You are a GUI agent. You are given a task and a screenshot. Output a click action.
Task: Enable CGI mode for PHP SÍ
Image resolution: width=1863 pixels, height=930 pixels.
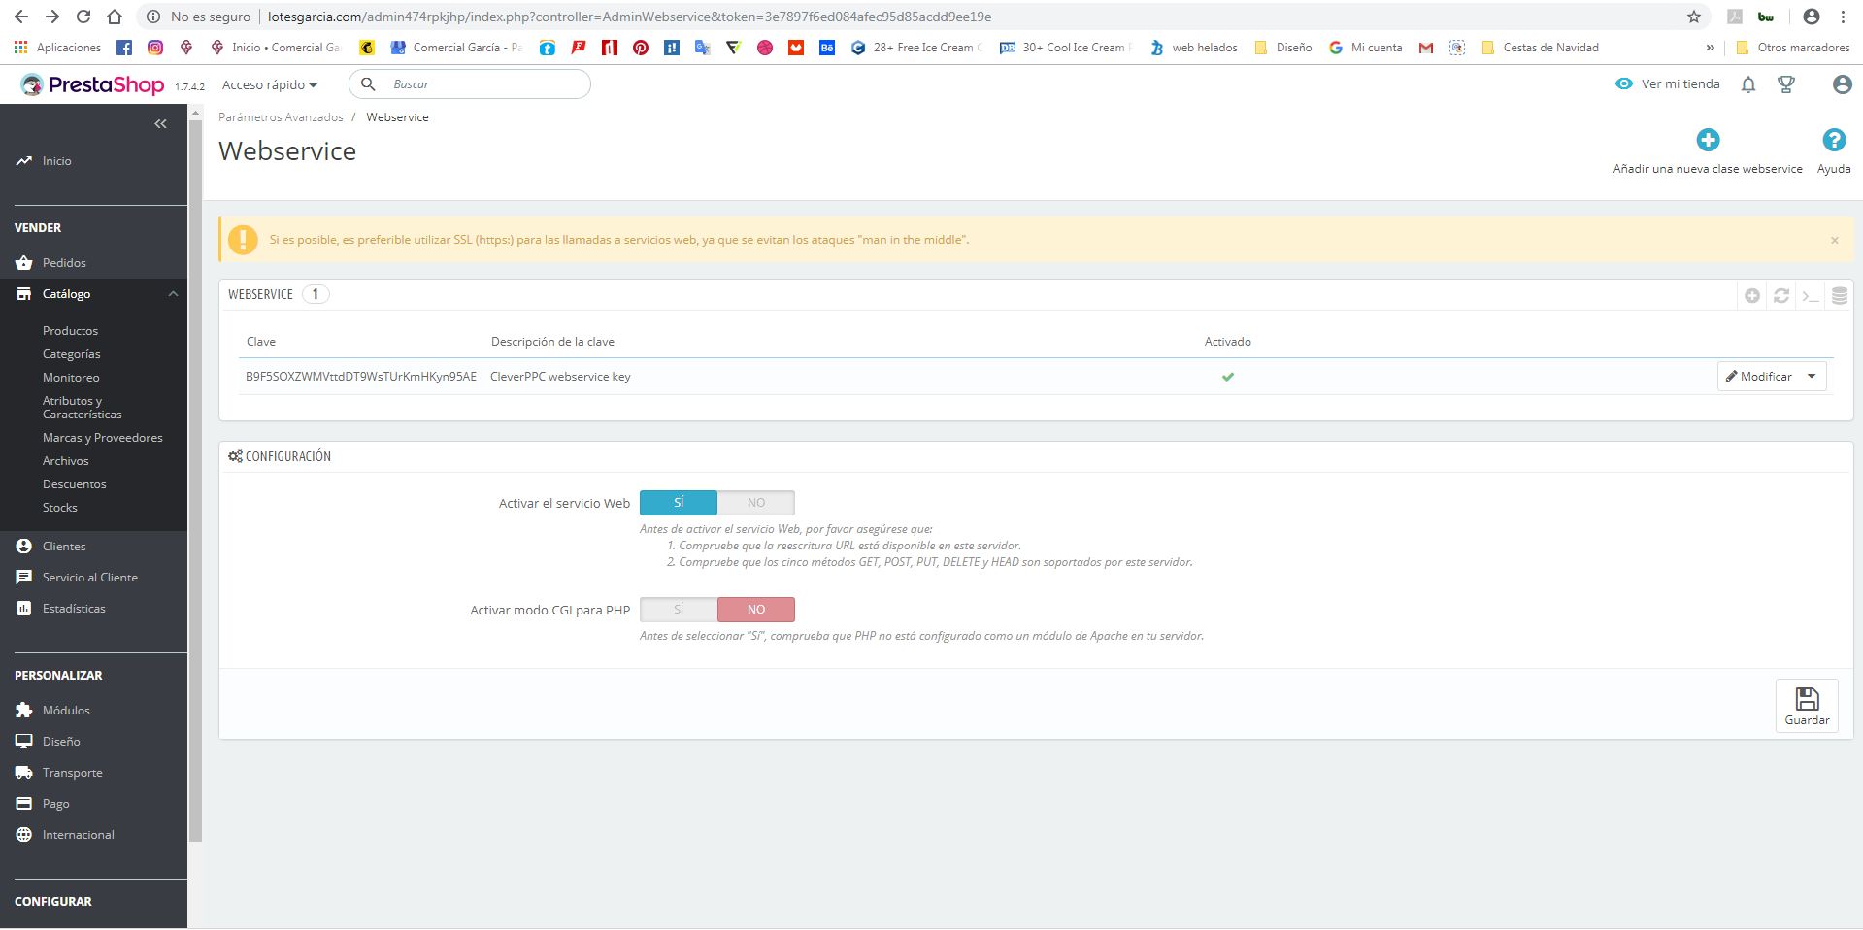click(x=679, y=610)
